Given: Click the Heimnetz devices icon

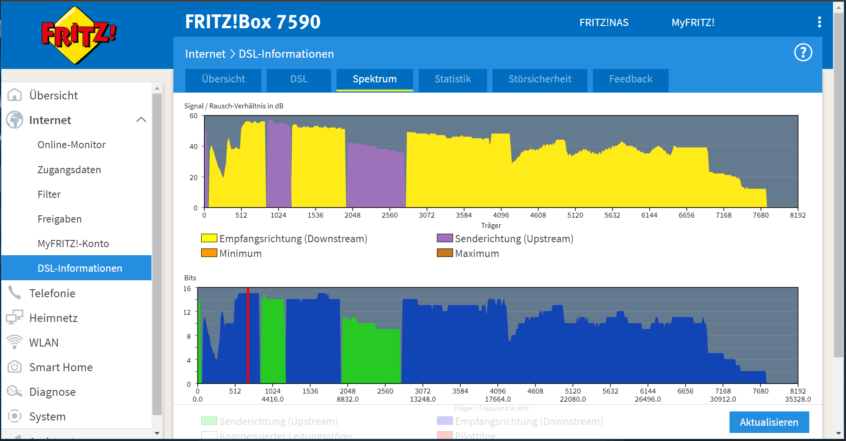Looking at the screenshot, I should [15, 317].
